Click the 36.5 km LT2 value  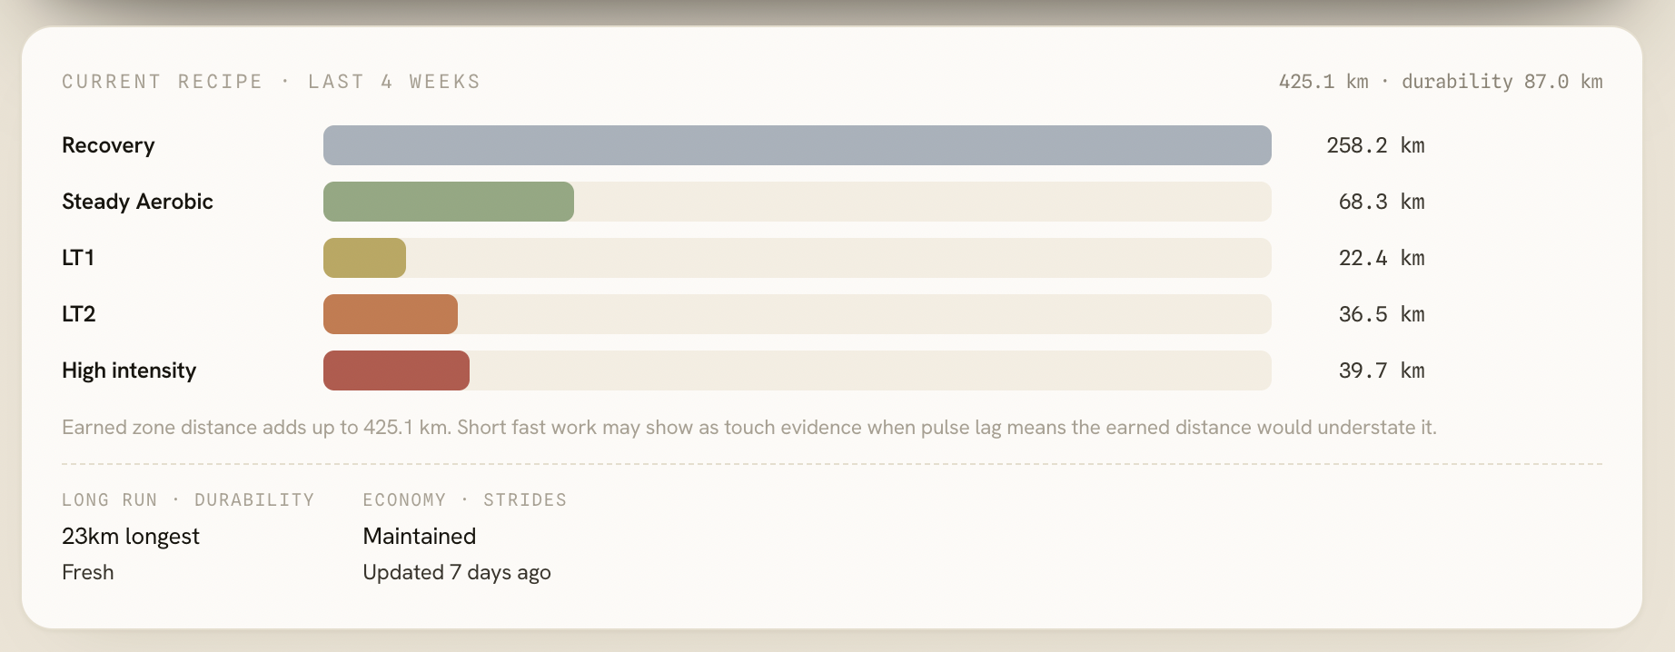1382,314
